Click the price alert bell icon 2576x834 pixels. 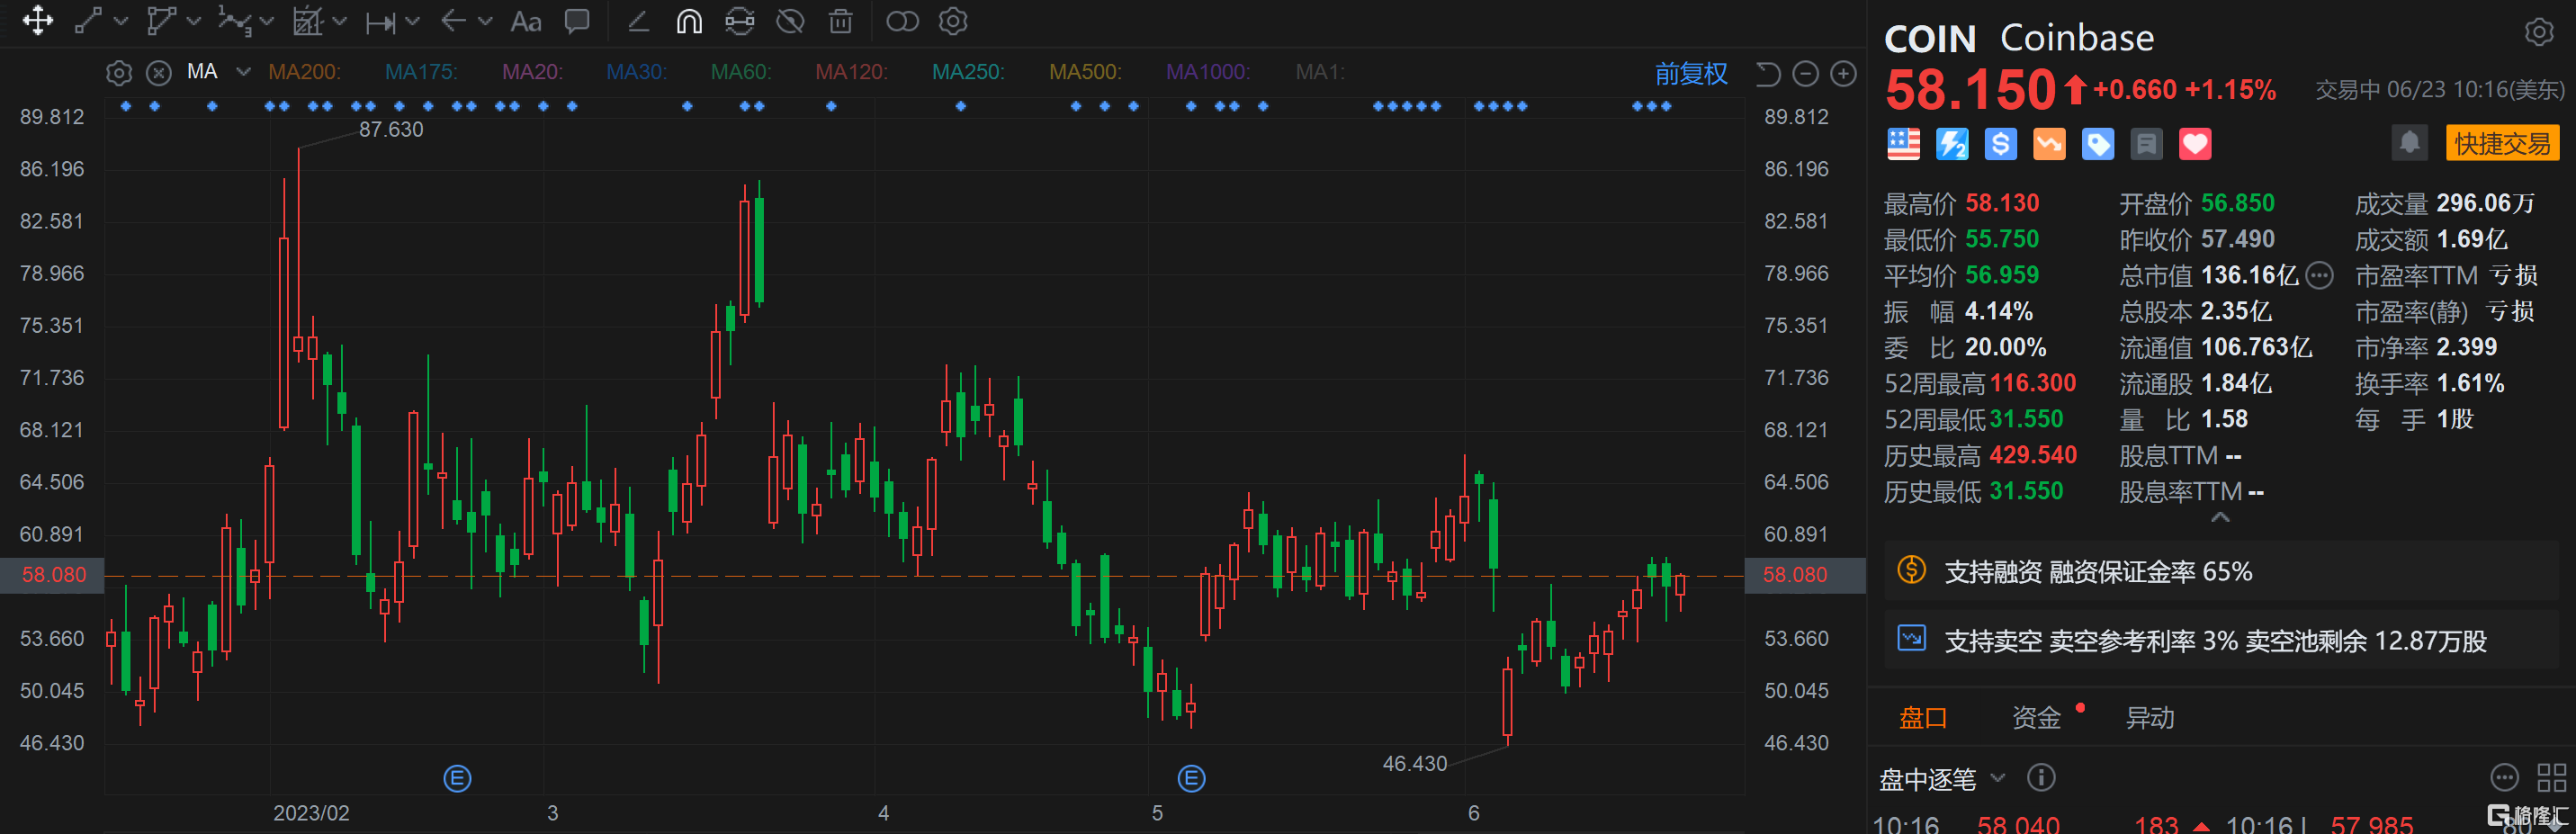tap(2409, 143)
